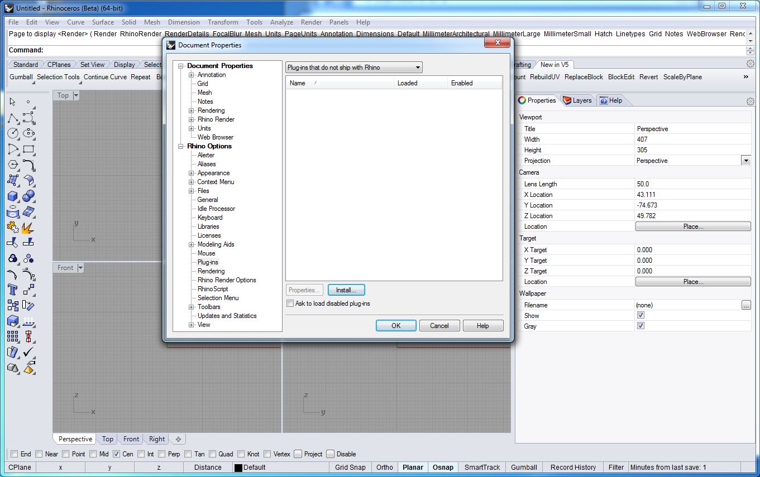Select the Split tool

[x=28, y=243]
